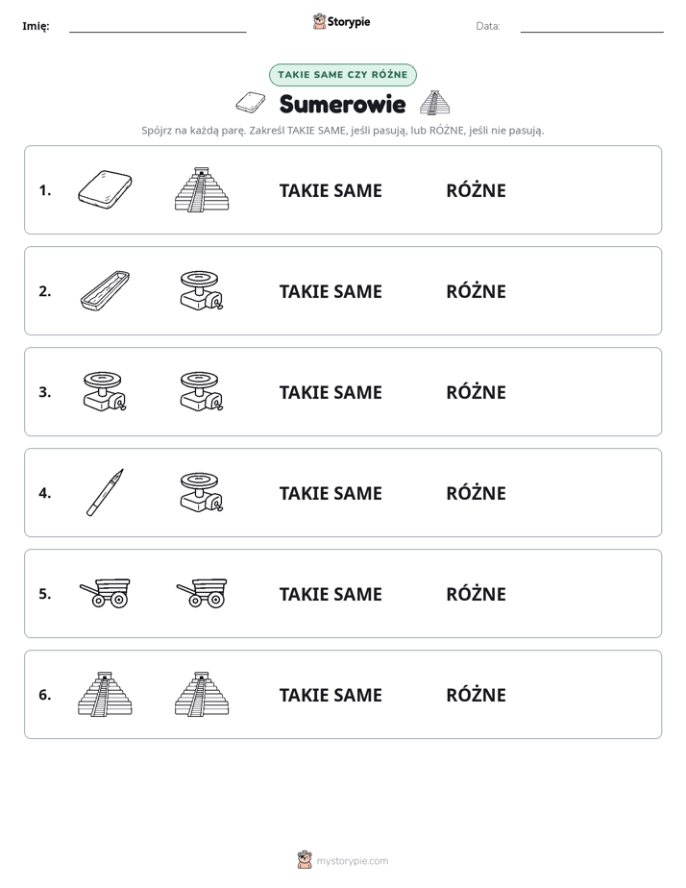Image resolution: width=686 pixels, height=888 pixels.
Task: Click the Imię name line field
Action: click(x=158, y=26)
